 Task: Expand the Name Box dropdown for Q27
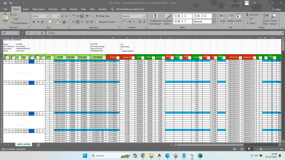18,33
